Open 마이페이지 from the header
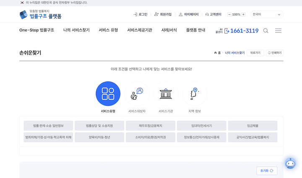The image size is (302, 178). tap(189, 14)
